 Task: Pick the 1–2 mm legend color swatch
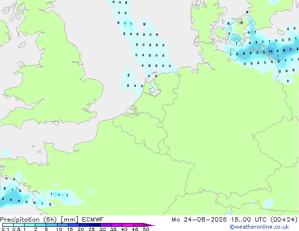tap(30, 225)
